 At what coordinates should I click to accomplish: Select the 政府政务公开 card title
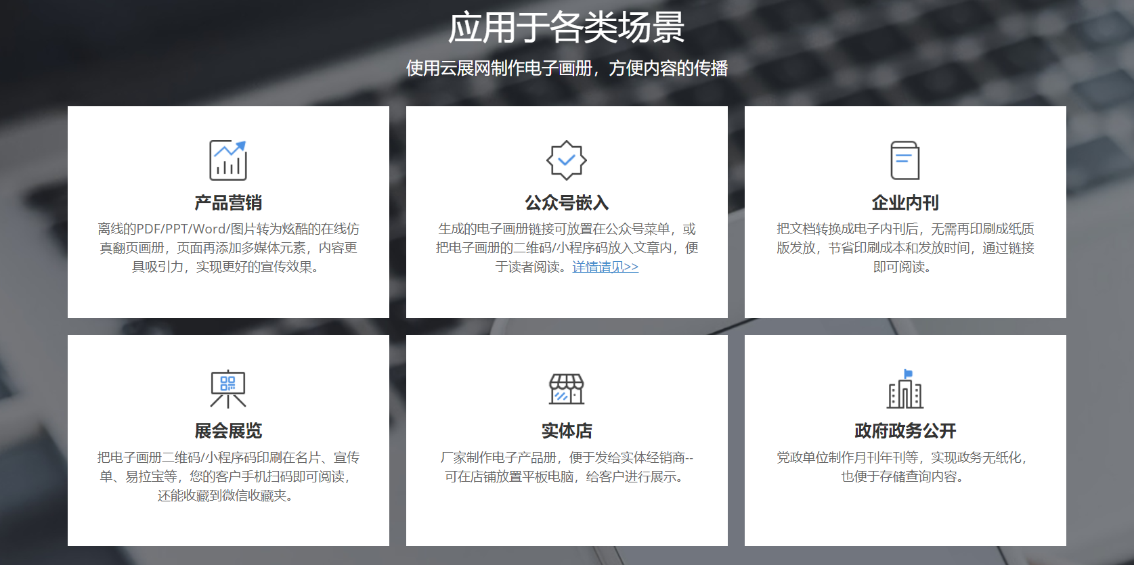[x=905, y=431]
